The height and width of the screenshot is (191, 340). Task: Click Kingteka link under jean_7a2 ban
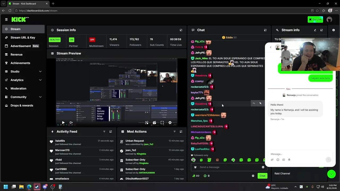141,154
